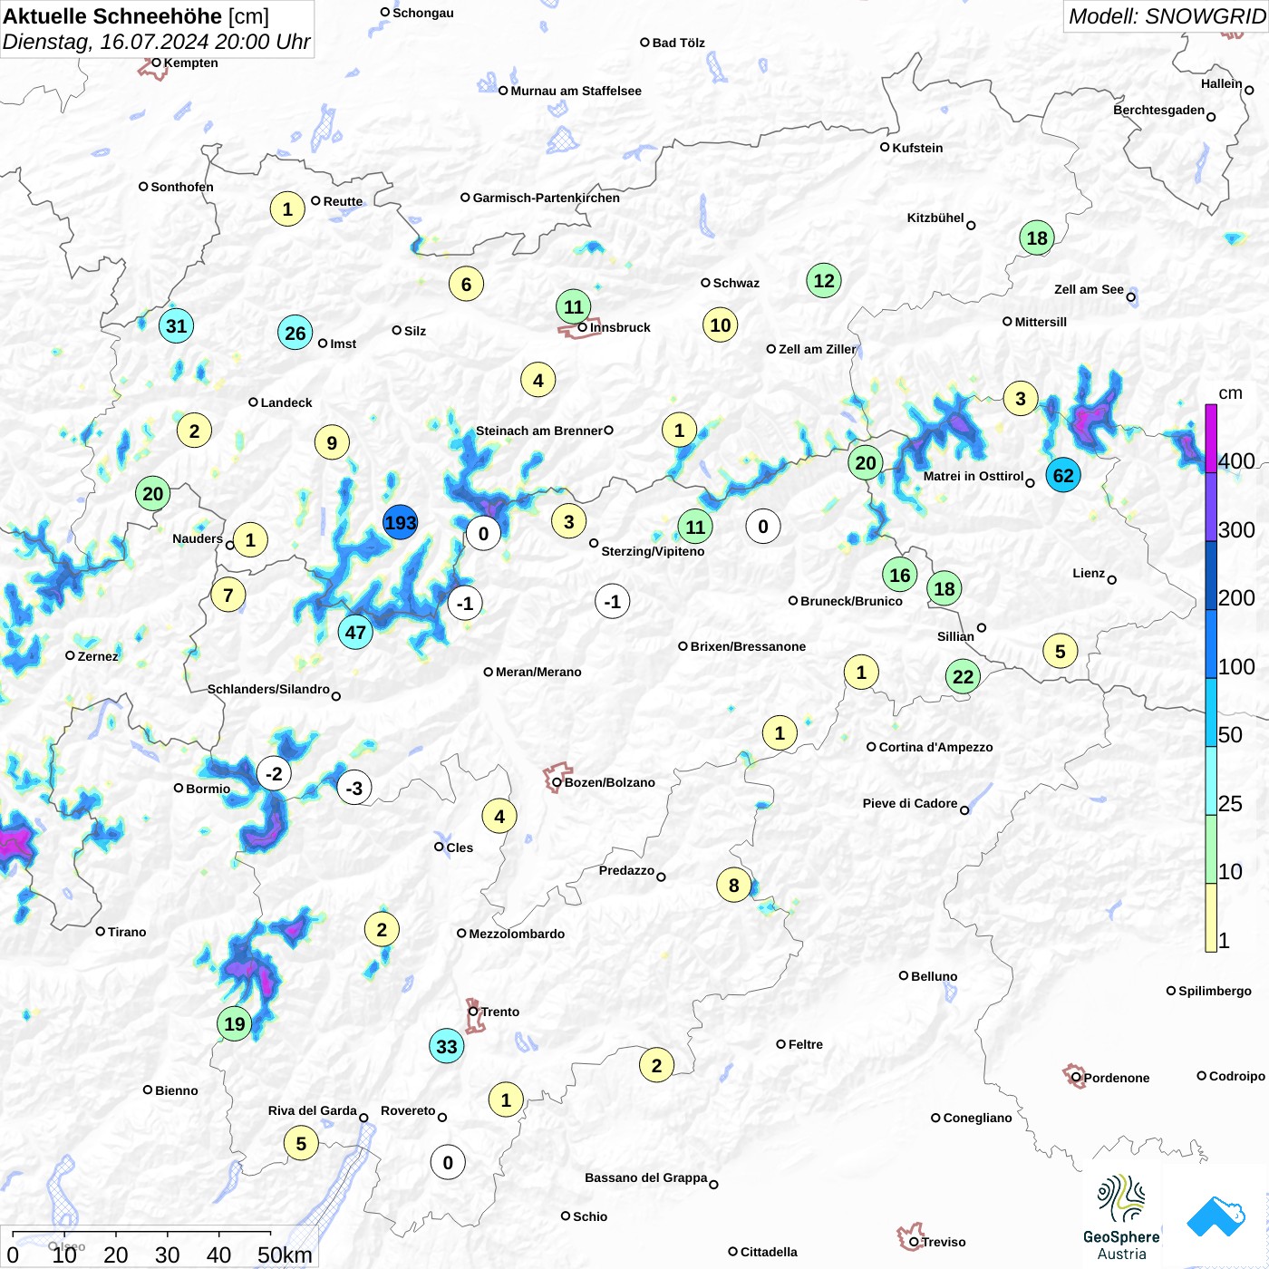The image size is (1269, 1269).
Task: Click the Garmisch-Partenkirchen label
Action: click(x=547, y=198)
